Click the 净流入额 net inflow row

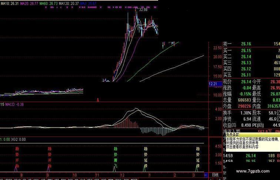tap(251, 131)
